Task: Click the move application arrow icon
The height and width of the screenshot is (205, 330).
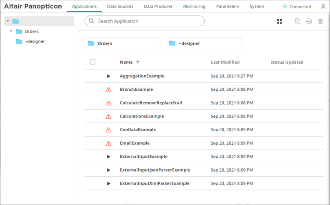Action: coord(309,21)
